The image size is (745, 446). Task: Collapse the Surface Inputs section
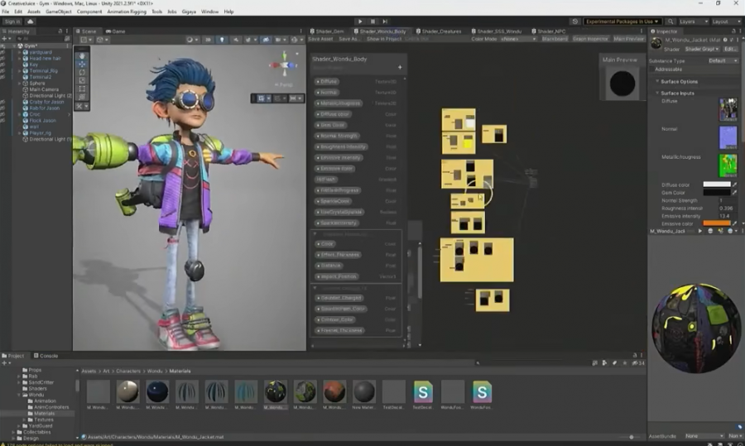pos(657,94)
